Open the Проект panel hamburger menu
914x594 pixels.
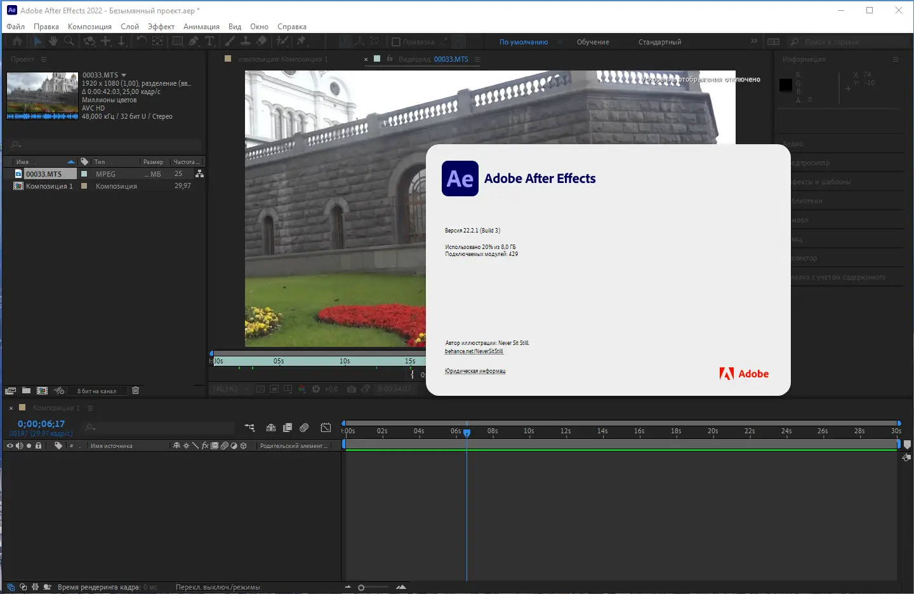pyautogui.click(x=44, y=59)
